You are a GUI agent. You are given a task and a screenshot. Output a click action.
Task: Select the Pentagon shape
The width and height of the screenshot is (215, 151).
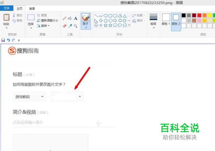pos(106,21)
